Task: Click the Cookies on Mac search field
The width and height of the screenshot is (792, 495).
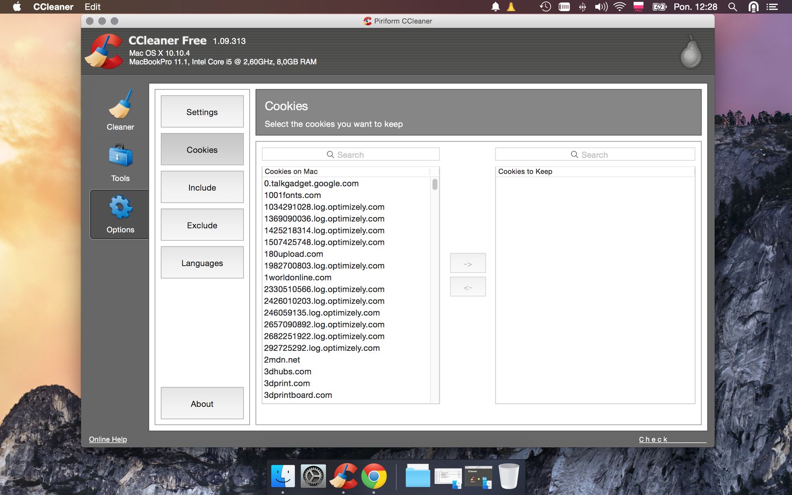Action: coord(351,154)
